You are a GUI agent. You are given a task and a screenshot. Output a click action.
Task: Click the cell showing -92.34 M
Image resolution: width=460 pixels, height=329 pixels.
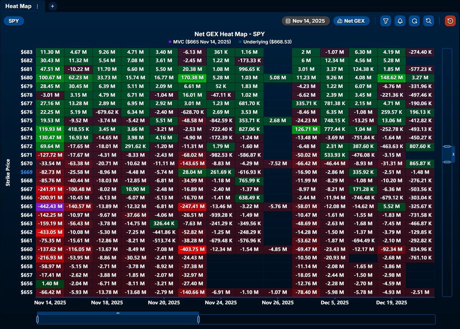tap(391, 249)
